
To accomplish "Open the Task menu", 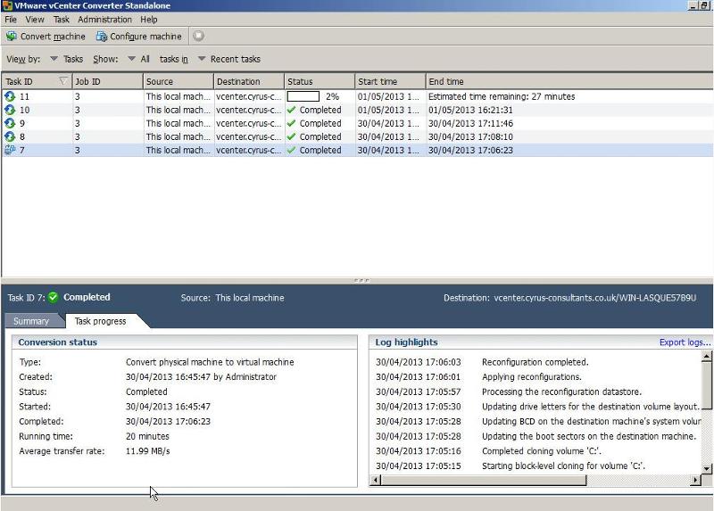I will [61, 19].
